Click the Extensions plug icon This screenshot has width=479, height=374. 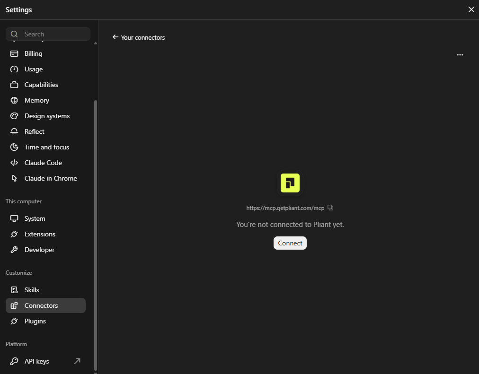tap(14, 234)
